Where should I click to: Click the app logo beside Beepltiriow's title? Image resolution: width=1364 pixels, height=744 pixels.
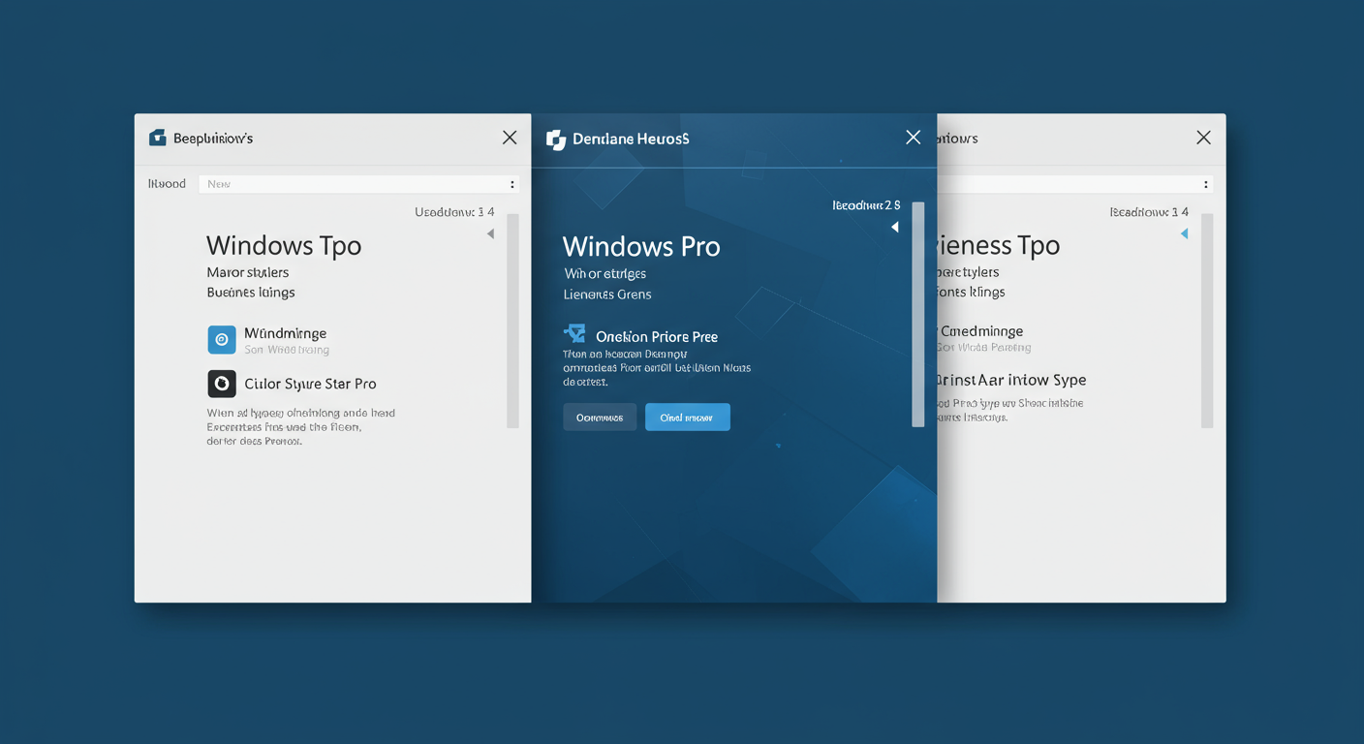pyautogui.click(x=157, y=139)
